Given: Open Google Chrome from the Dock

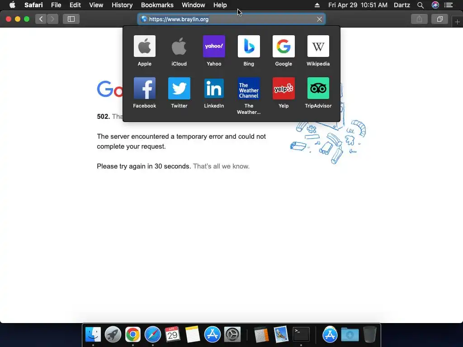Looking at the screenshot, I should (x=133, y=335).
